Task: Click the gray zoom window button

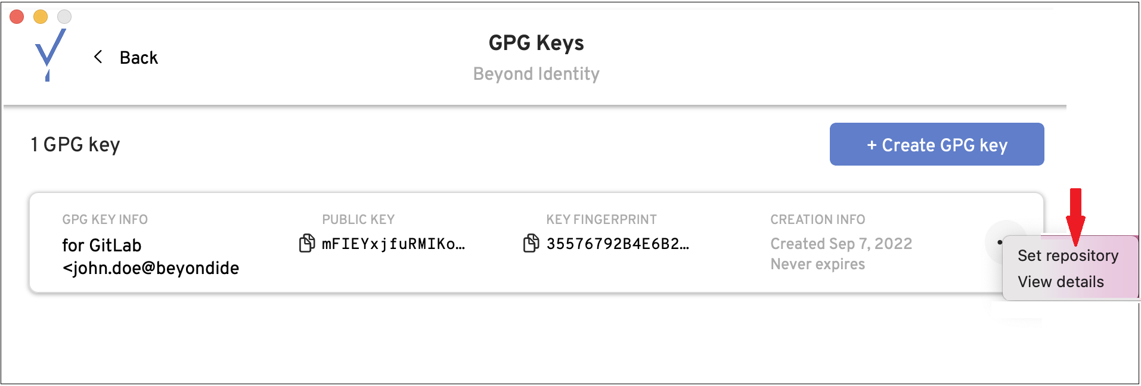Action: (x=64, y=17)
